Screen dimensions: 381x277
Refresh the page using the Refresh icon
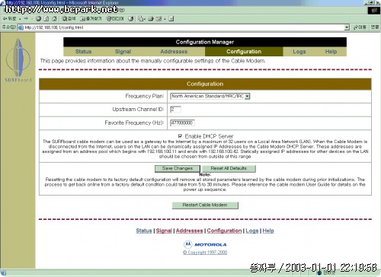[x=46, y=19]
